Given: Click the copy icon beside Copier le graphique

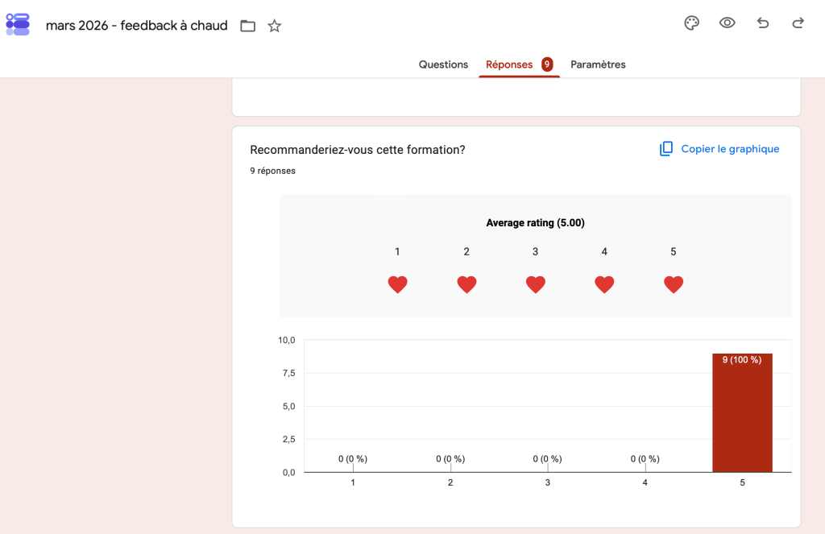Looking at the screenshot, I should coord(666,149).
